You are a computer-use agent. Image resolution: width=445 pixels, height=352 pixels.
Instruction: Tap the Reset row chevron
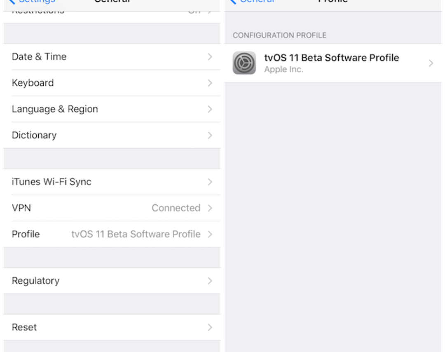(210, 327)
